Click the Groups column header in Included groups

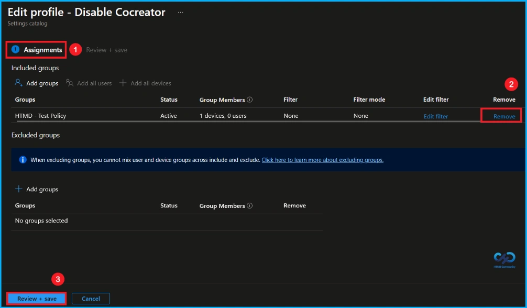click(25, 100)
